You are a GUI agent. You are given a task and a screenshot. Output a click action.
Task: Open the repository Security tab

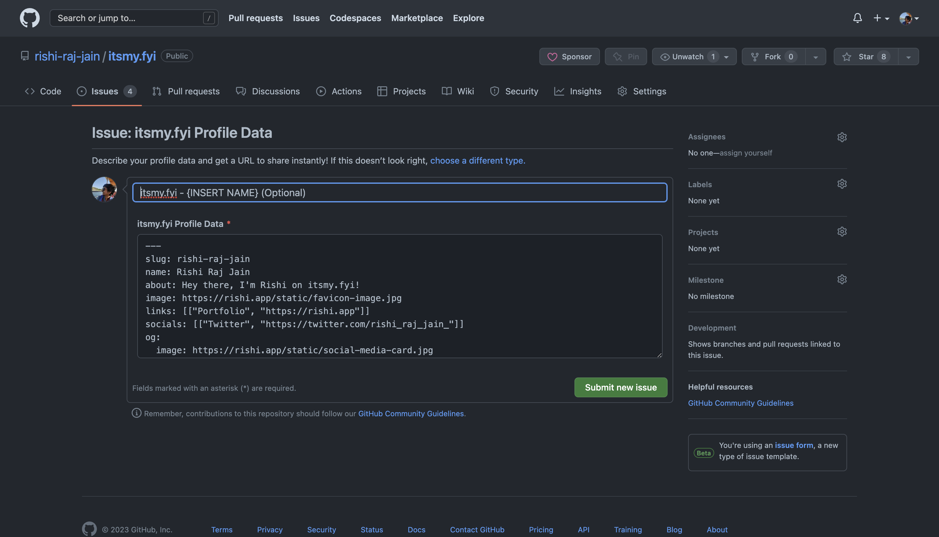point(514,91)
